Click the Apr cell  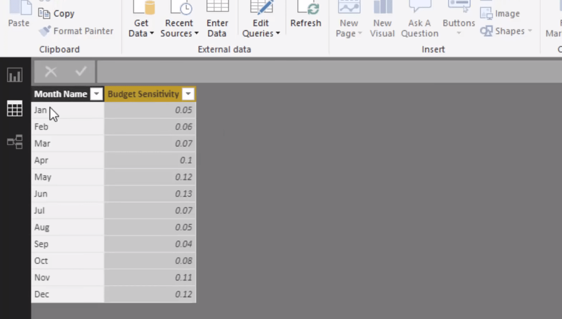(x=68, y=160)
